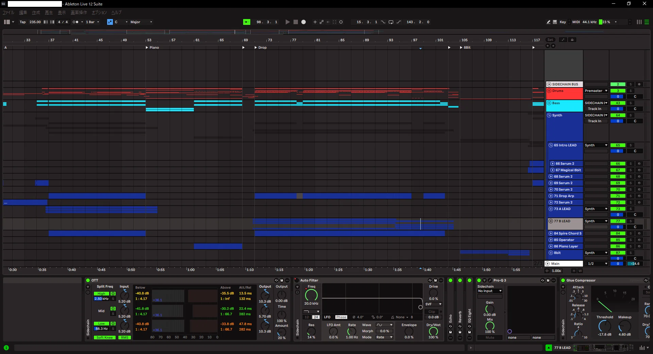Viewport: 653px width, 354px height.
Task: Open the 1 Bar quantization dropdown
Action: pos(93,22)
